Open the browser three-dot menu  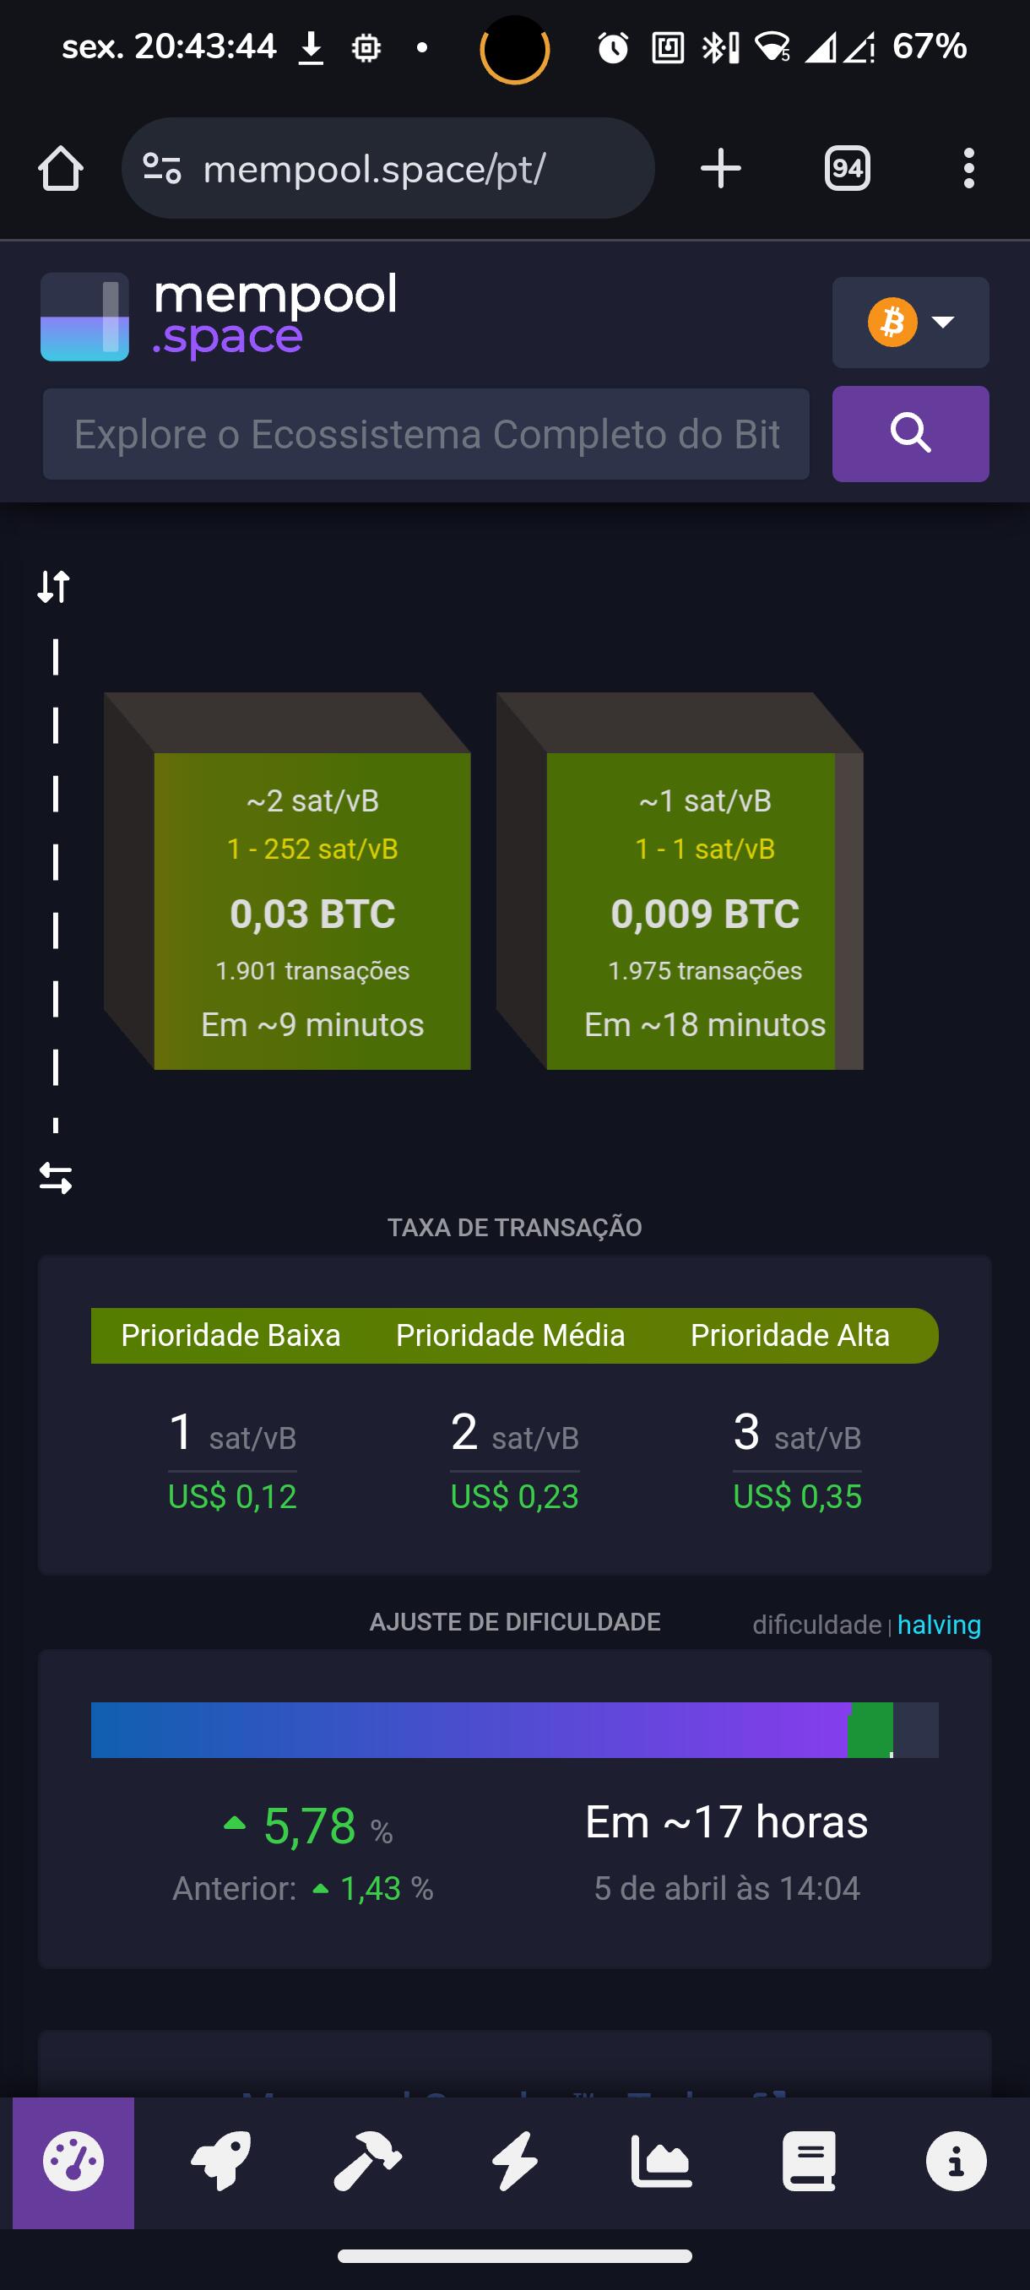pos(968,169)
